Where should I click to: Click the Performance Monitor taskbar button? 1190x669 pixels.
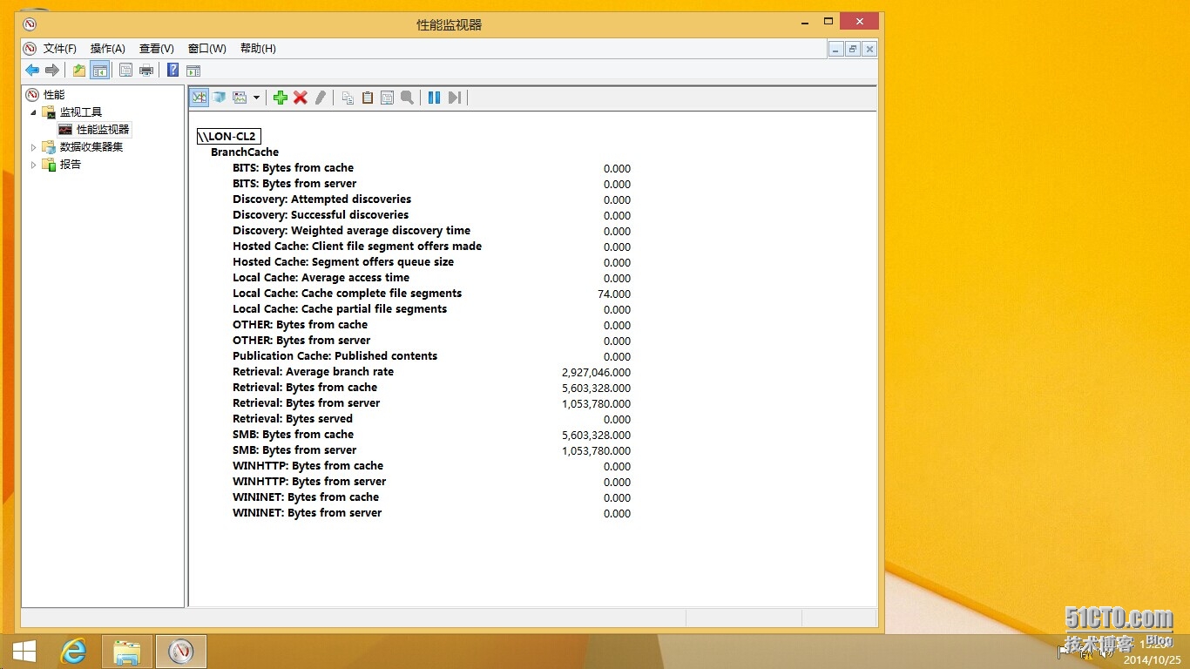[180, 651]
